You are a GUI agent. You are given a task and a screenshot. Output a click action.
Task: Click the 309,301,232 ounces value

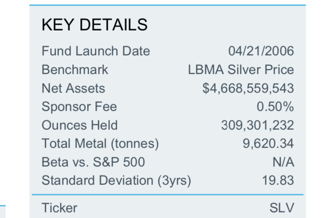click(258, 125)
